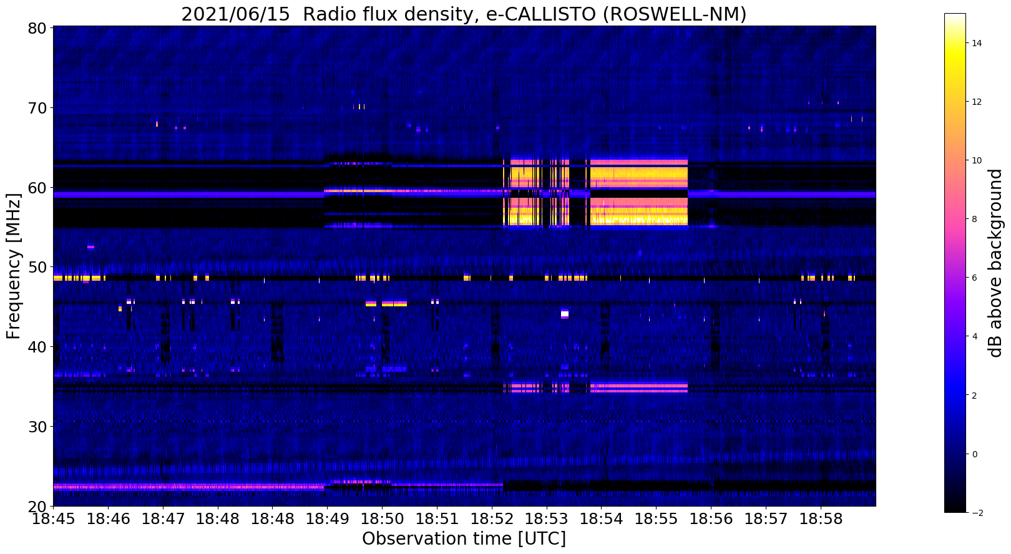Screen dimensions: 1011x554
Task: Select the 18:49 time tick label
Action: pos(327,519)
